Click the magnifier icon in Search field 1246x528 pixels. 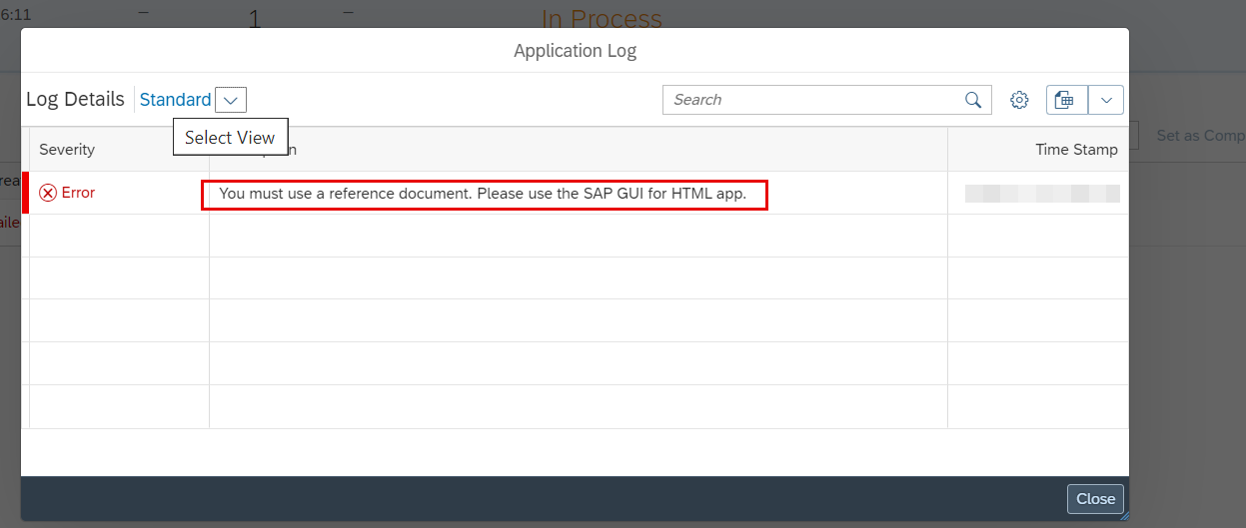point(973,100)
